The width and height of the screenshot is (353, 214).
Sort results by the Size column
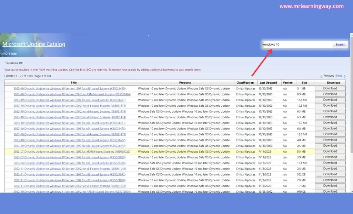tap(305, 82)
